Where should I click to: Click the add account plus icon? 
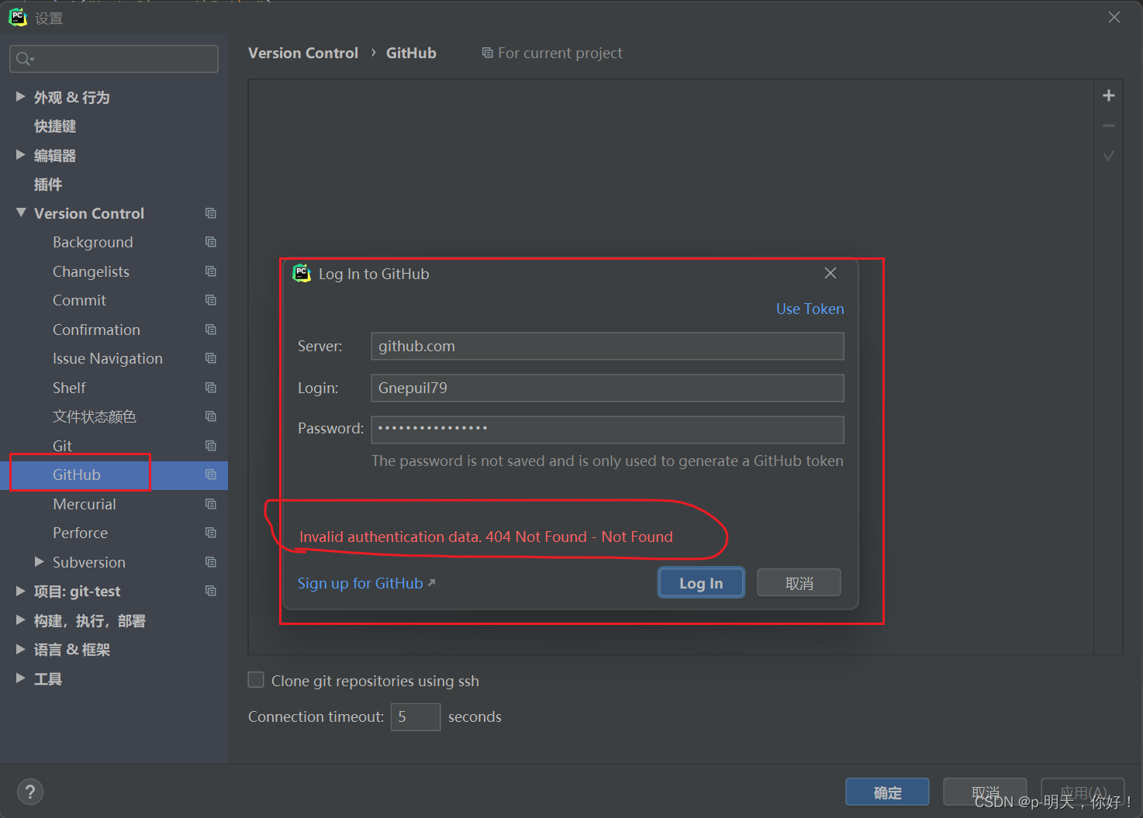[x=1109, y=95]
